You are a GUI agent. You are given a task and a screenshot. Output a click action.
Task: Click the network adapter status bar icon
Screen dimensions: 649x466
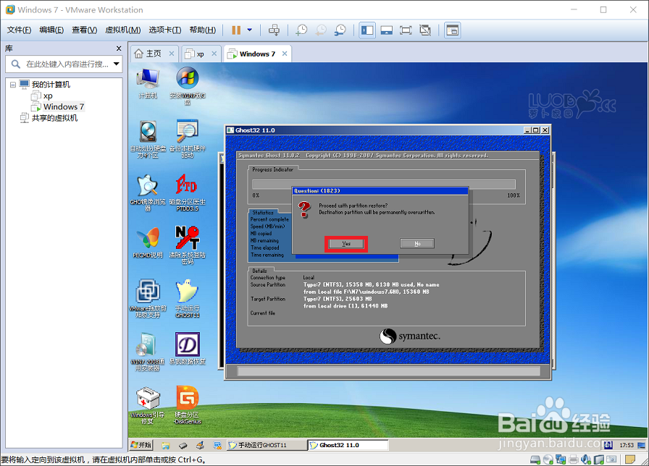[561, 459]
